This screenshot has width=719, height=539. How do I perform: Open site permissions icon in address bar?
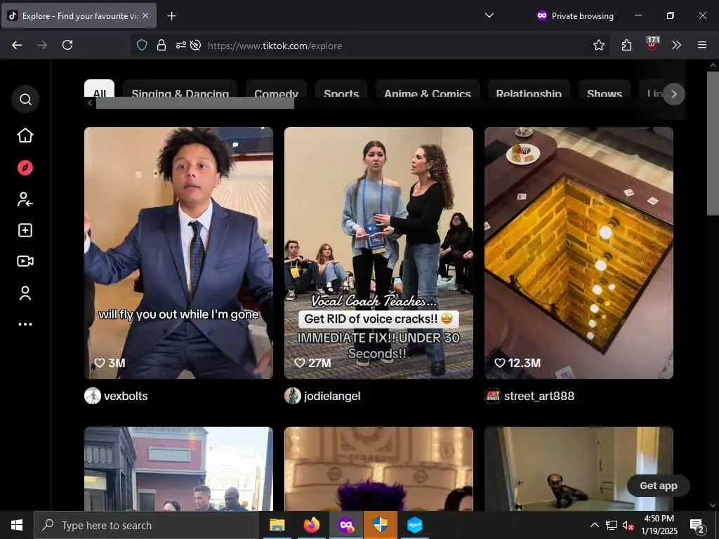coord(181,45)
